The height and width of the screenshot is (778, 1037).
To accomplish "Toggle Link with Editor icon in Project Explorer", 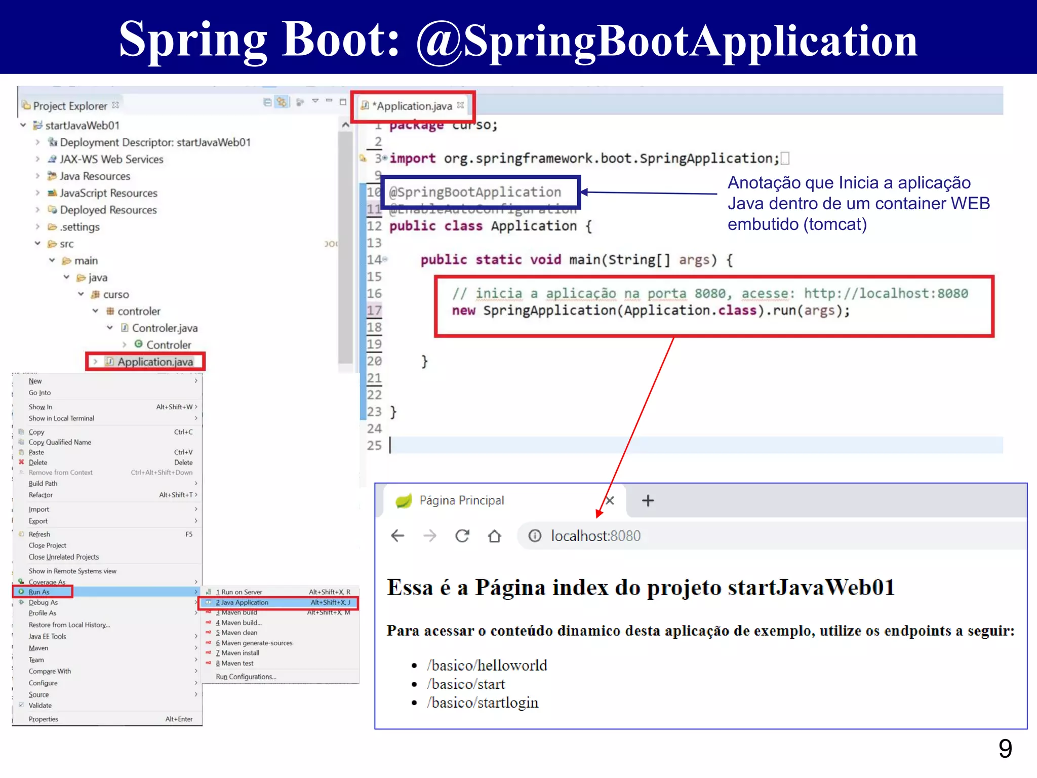I will click(282, 102).
